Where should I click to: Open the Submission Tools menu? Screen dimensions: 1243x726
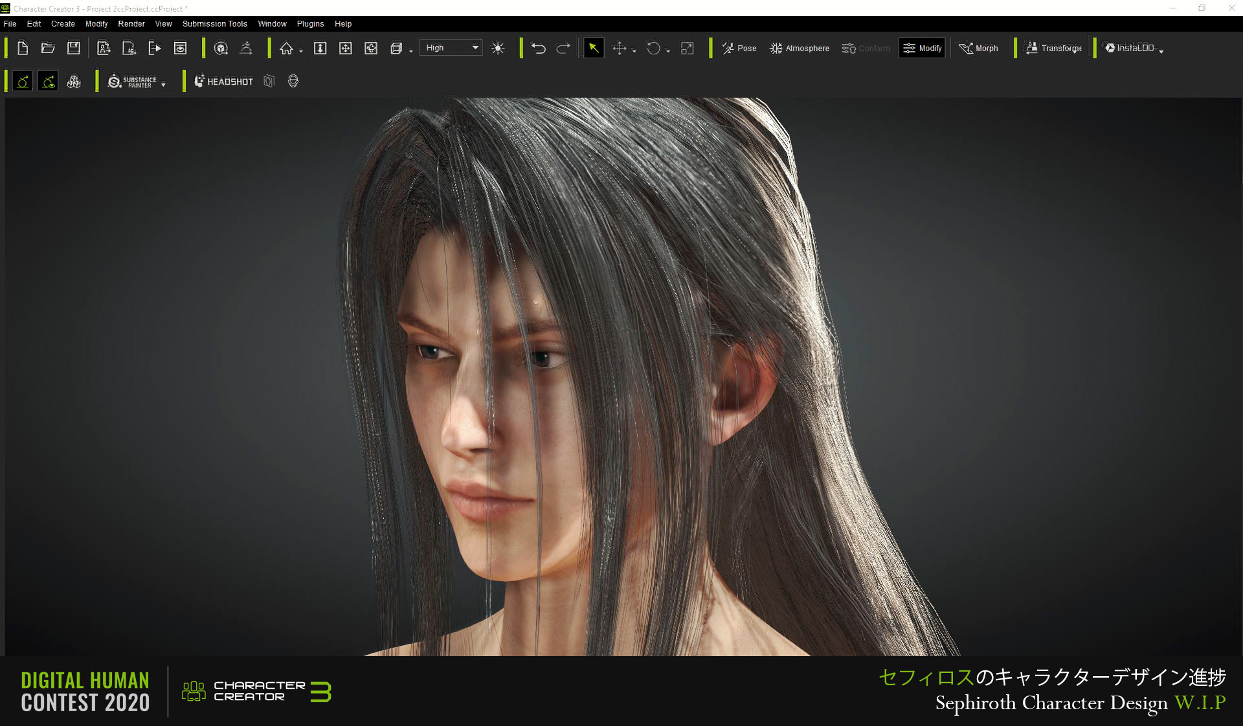coord(215,23)
